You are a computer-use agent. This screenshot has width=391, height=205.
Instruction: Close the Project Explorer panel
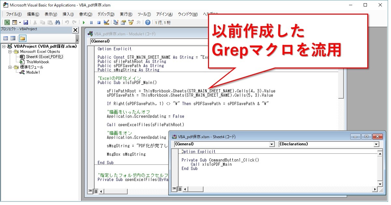pos(75,30)
